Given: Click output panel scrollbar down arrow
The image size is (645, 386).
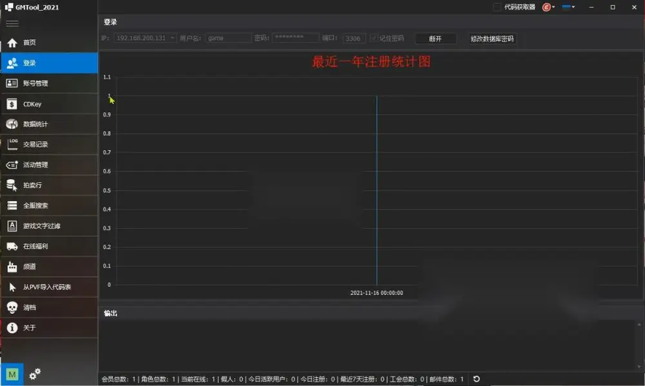Looking at the screenshot, I should (639, 366).
